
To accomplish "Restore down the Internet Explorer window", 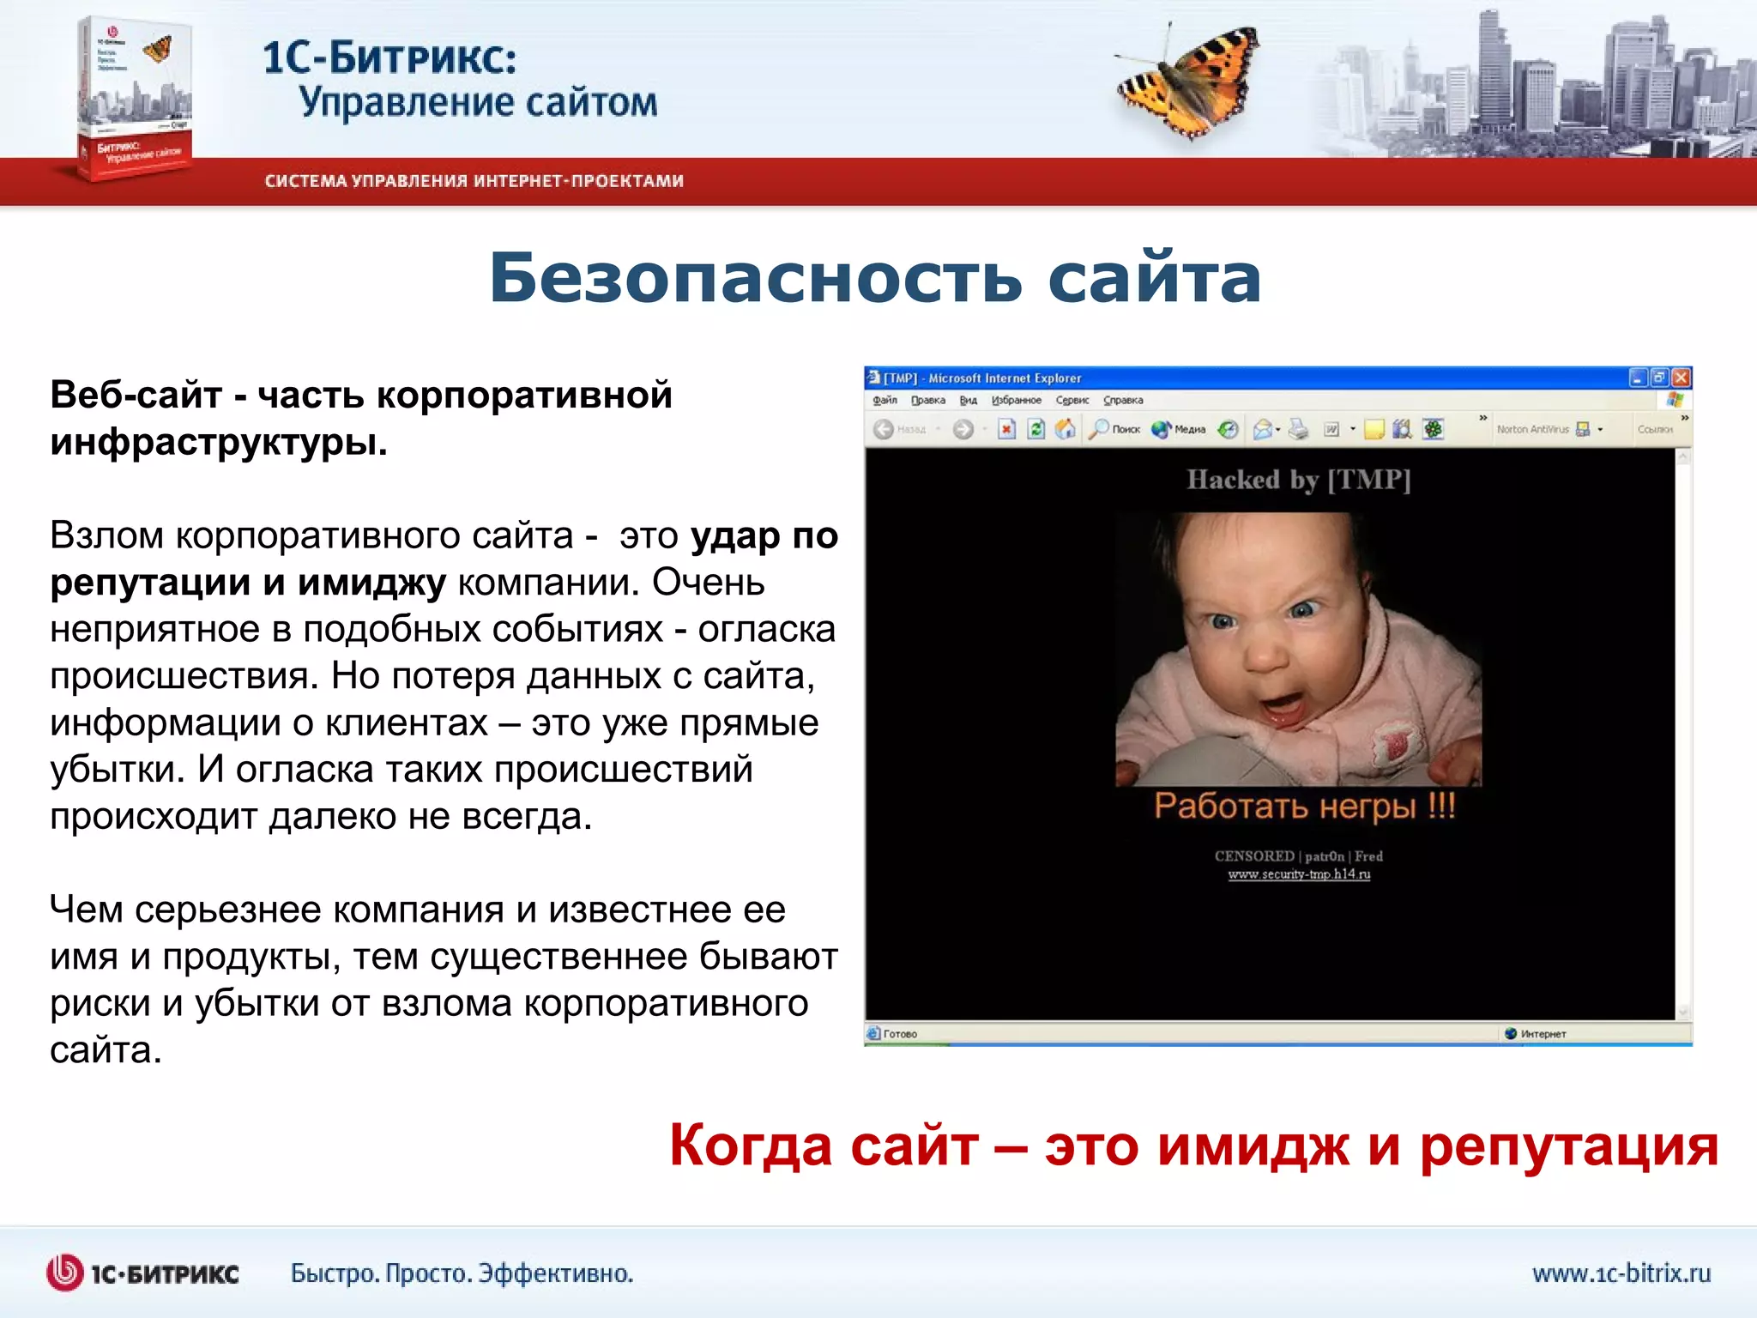I will point(1659,378).
